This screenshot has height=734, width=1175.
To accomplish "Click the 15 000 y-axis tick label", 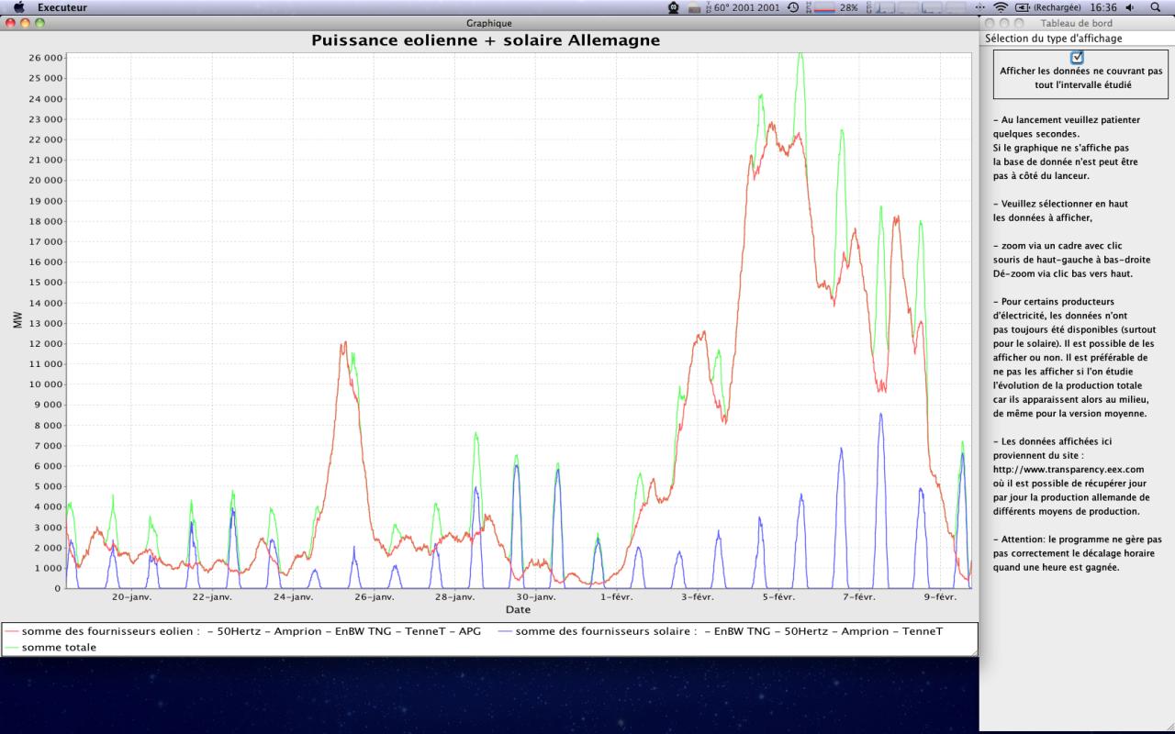I will 46,282.
